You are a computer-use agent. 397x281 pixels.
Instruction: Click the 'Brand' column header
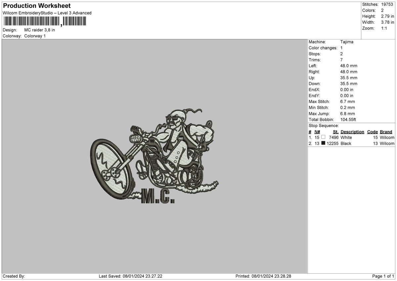click(386, 132)
